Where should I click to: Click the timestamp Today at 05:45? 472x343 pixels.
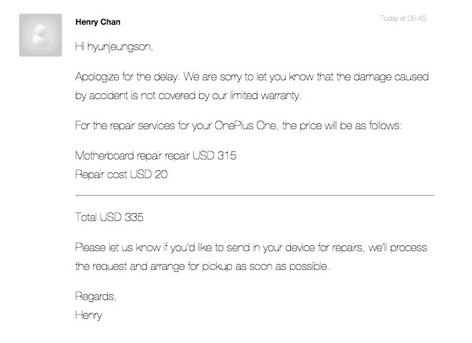[x=403, y=18]
